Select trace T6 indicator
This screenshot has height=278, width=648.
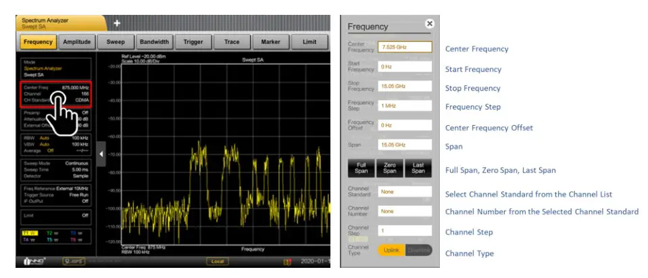point(76,239)
